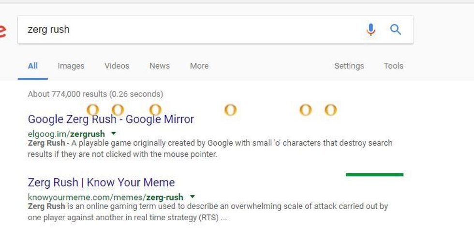The width and height of the screenshot is (474, 228).
Task: Open the Settings menu
Action: click(349, 66)
